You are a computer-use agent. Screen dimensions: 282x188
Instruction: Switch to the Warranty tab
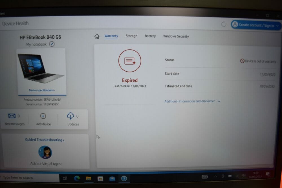111,36
